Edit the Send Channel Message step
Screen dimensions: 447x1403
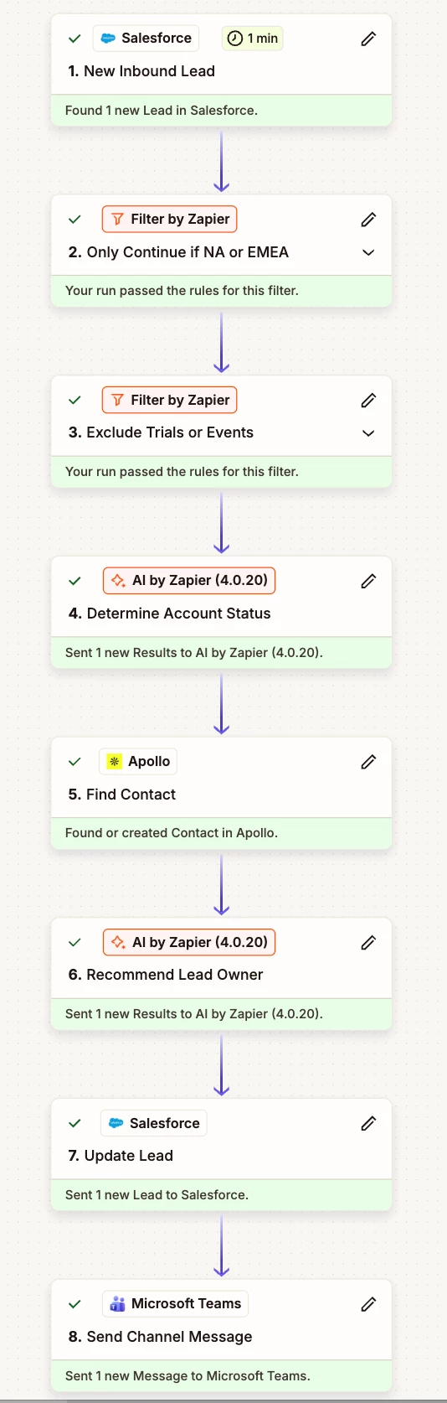pyautogui.click(x=368, y=1304)
